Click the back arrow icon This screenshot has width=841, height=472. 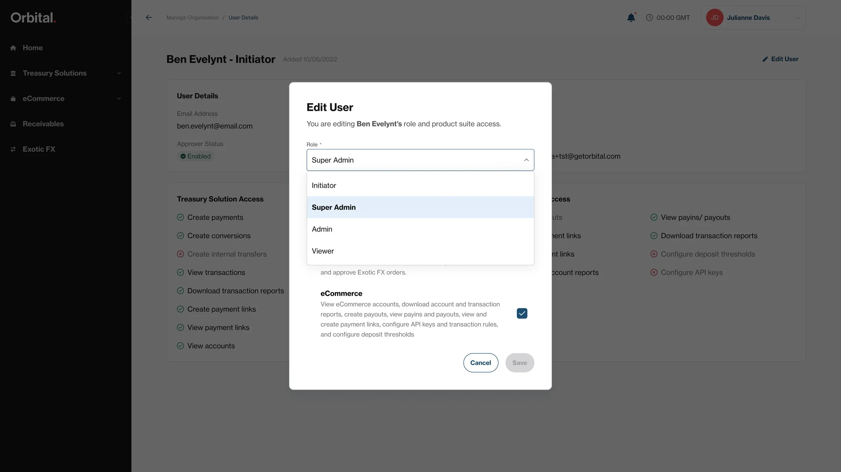[149, 17]
